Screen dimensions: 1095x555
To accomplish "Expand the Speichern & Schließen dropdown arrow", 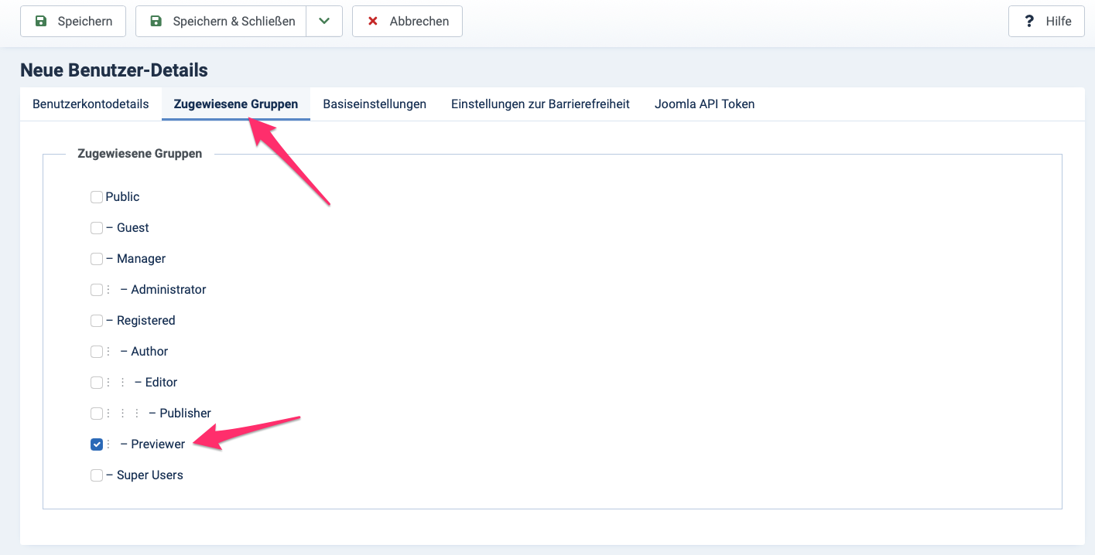I will (326, 21).
